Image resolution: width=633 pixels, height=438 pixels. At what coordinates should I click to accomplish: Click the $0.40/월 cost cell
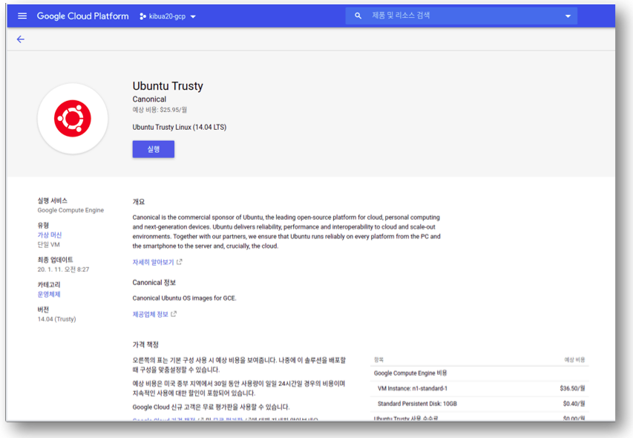coord(574,404)
